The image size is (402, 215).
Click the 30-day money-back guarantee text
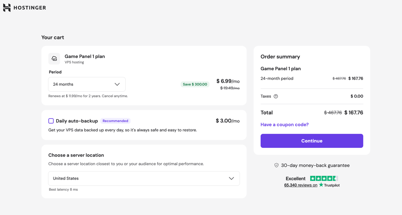315,166
